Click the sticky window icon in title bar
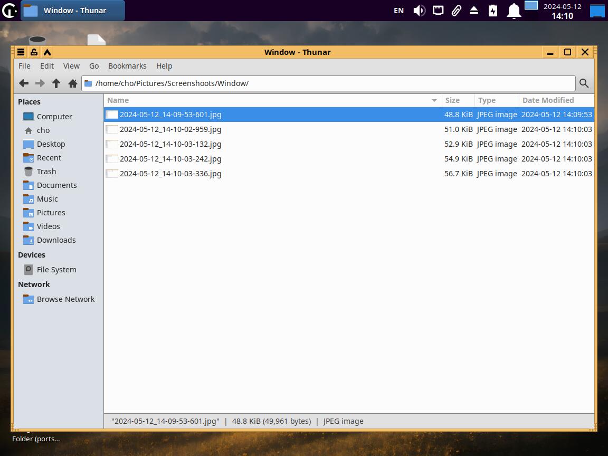 coord(34,52)
